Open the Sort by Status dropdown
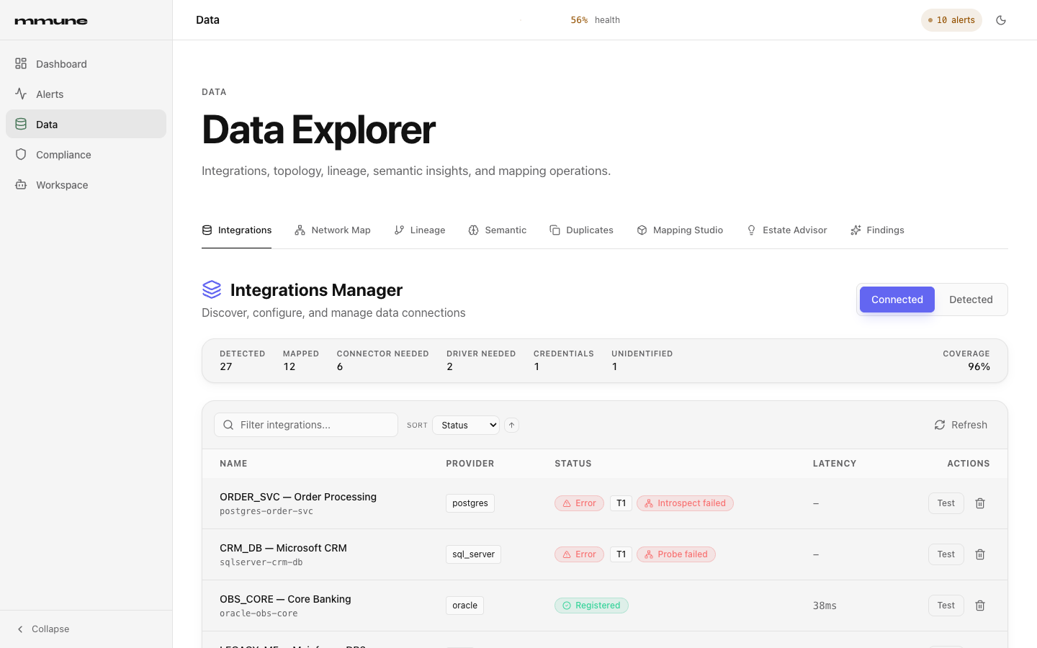Viewport: 1037px width, 648px height. (466, 426)
